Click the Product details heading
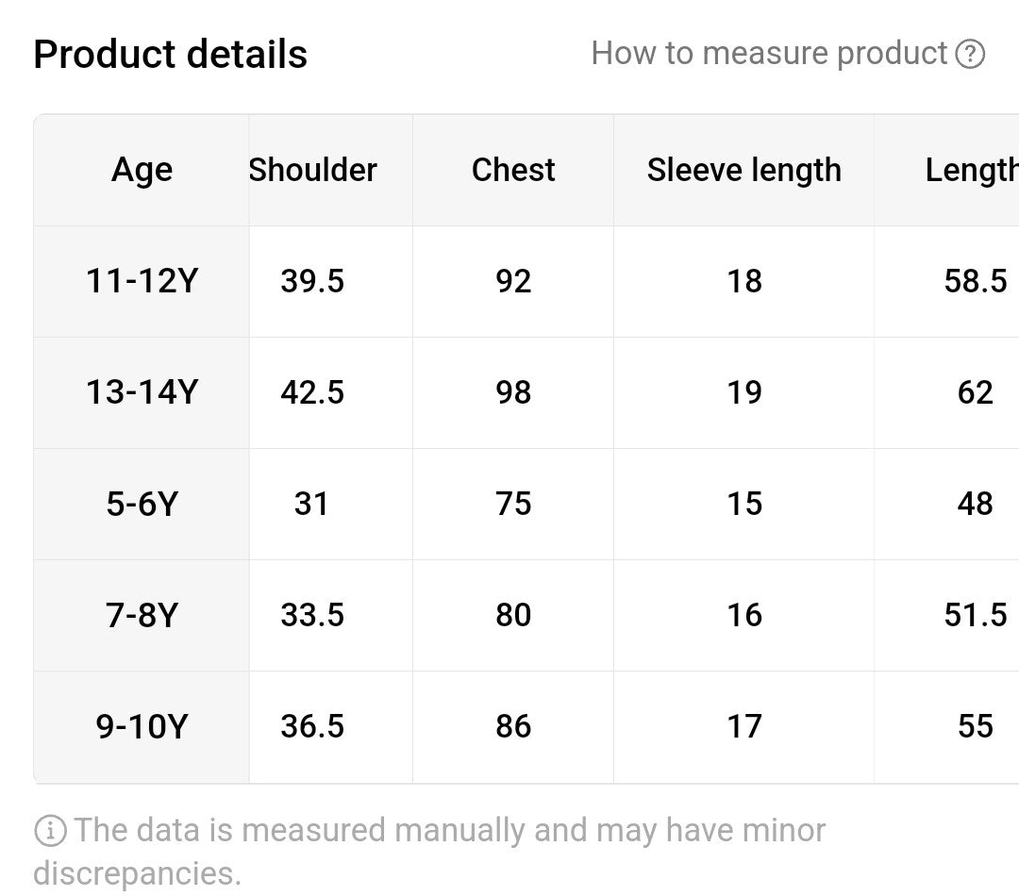1019x896 pixels. 170,54
